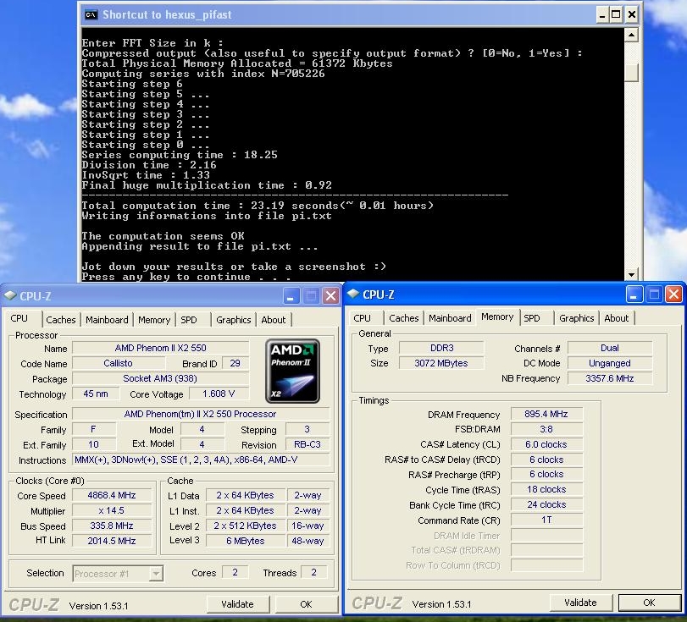Switch to Caches tab in the left CPU-Z window
Image resolution: width=687 pixels, height=622 pixels.
(x=60, y=320)
